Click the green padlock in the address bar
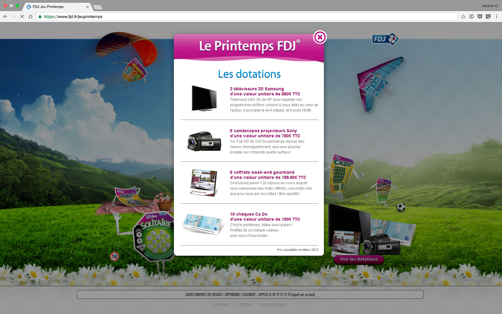The height and width of the screenshot is (314, 502). click(x=40, y=17)
